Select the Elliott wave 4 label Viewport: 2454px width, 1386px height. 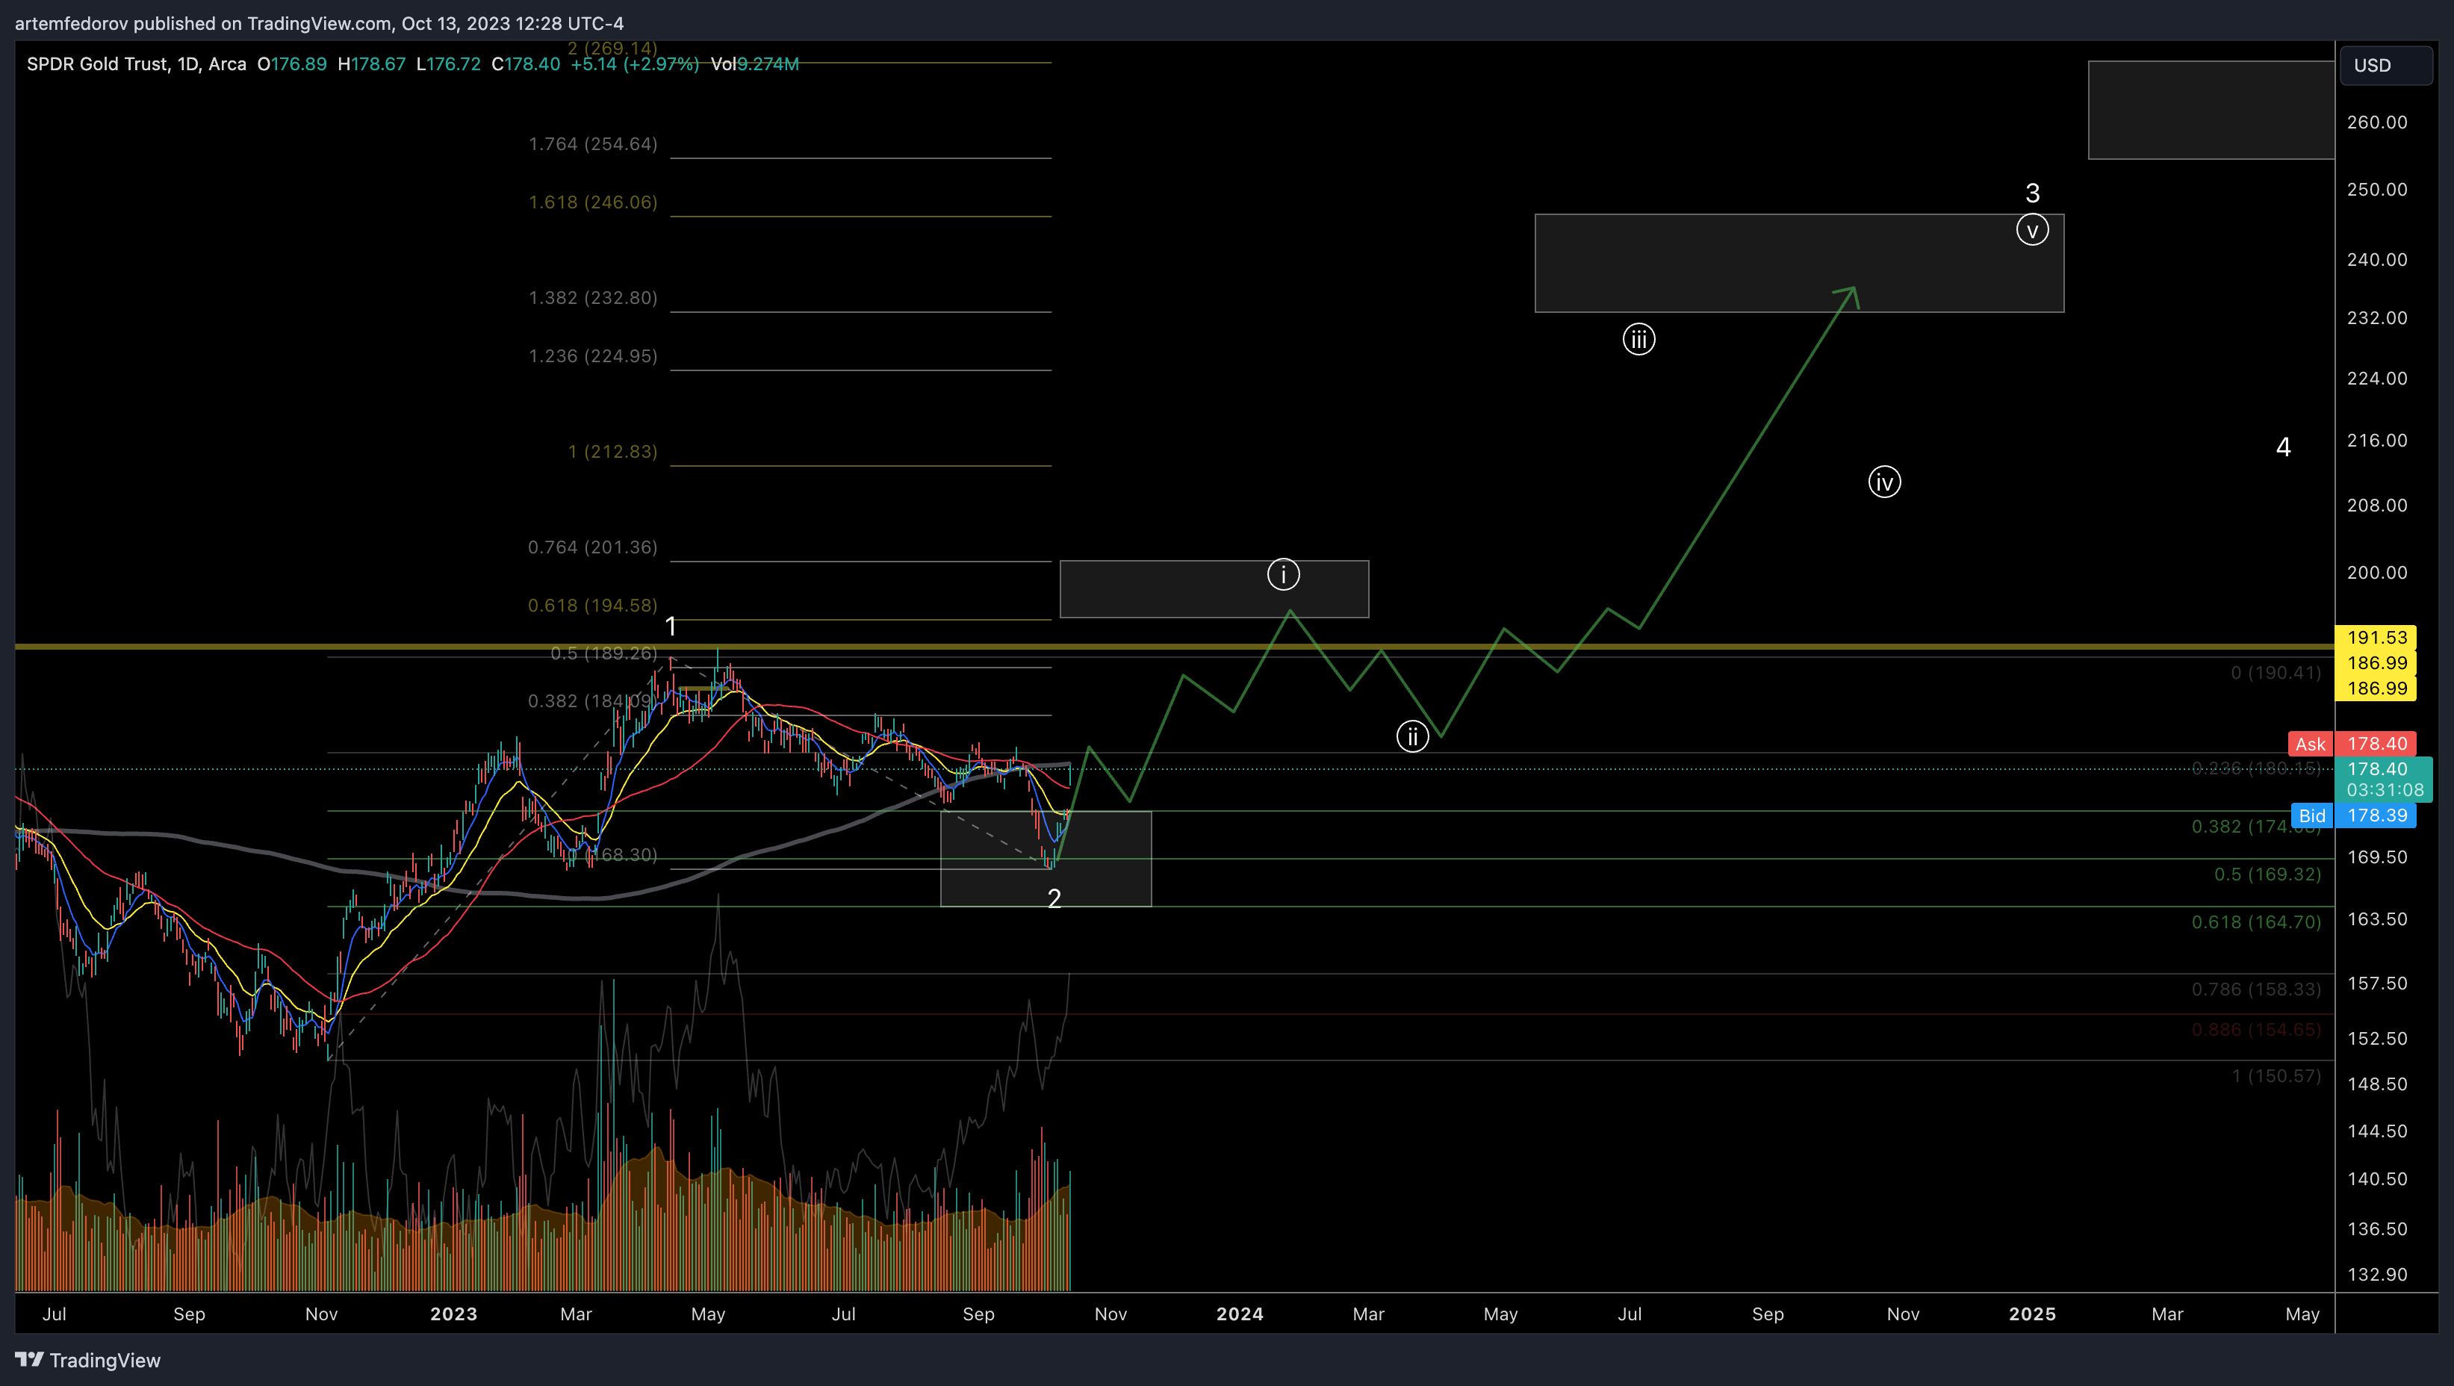click(x=2284, y=447)
